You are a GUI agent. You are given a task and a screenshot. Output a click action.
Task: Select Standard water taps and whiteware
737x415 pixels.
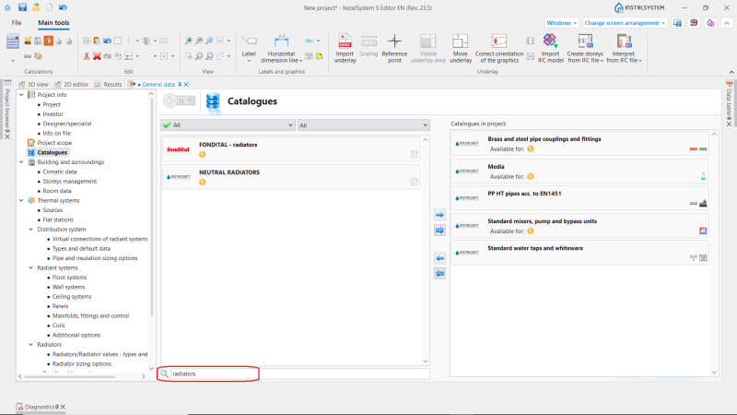(x=580, y=253)
